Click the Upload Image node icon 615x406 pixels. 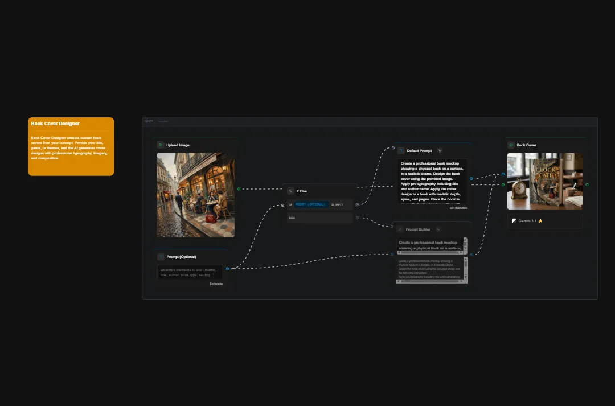tap(161, 145)
